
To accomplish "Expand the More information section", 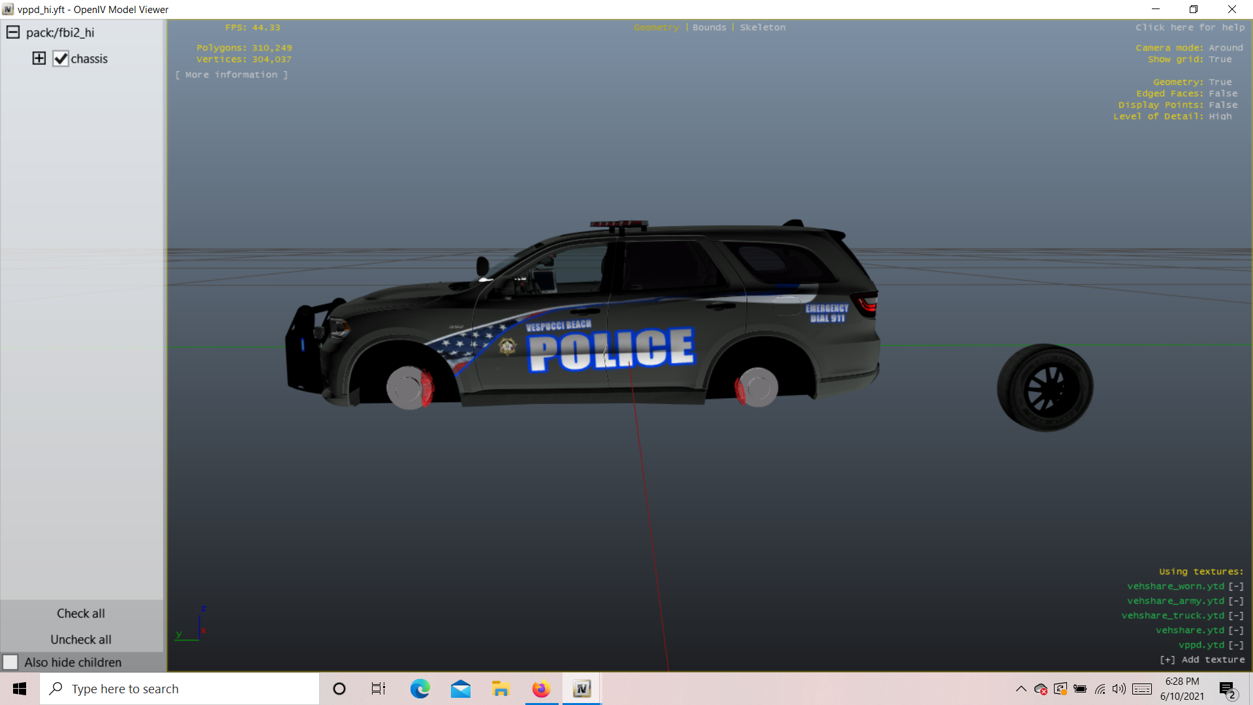I will click(231, 75).
